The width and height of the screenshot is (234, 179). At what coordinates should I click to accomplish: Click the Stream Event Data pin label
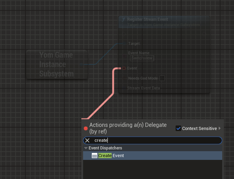pyautogui.click(x=143, y=88)
